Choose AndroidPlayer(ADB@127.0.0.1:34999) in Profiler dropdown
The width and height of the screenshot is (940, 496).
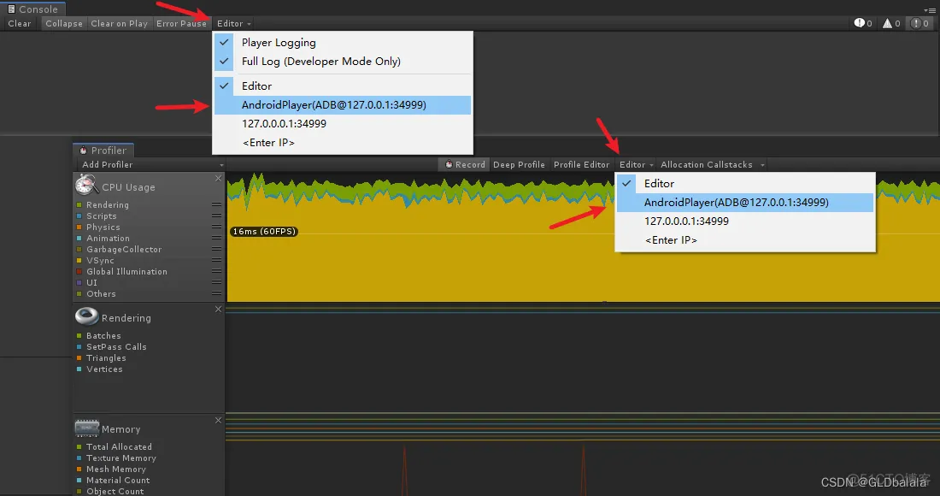point(744,202)
